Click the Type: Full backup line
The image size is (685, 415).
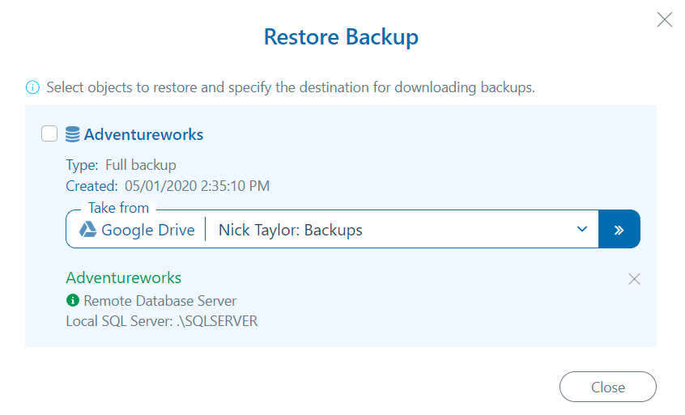[x=121, y=165]
